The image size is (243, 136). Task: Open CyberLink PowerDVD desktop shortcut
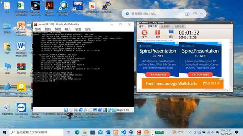[35, 8]
